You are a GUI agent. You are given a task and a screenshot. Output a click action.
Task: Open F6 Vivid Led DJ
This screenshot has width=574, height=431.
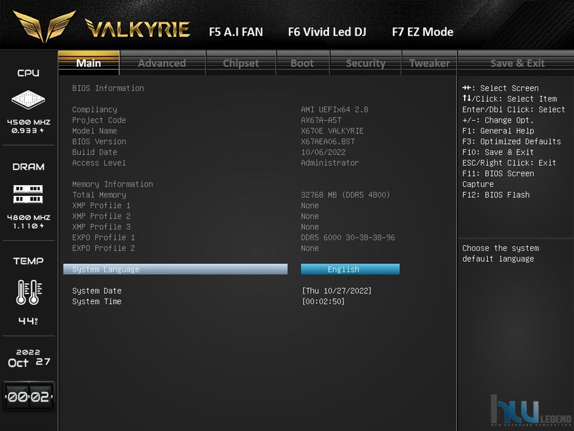tap(327, 32)
